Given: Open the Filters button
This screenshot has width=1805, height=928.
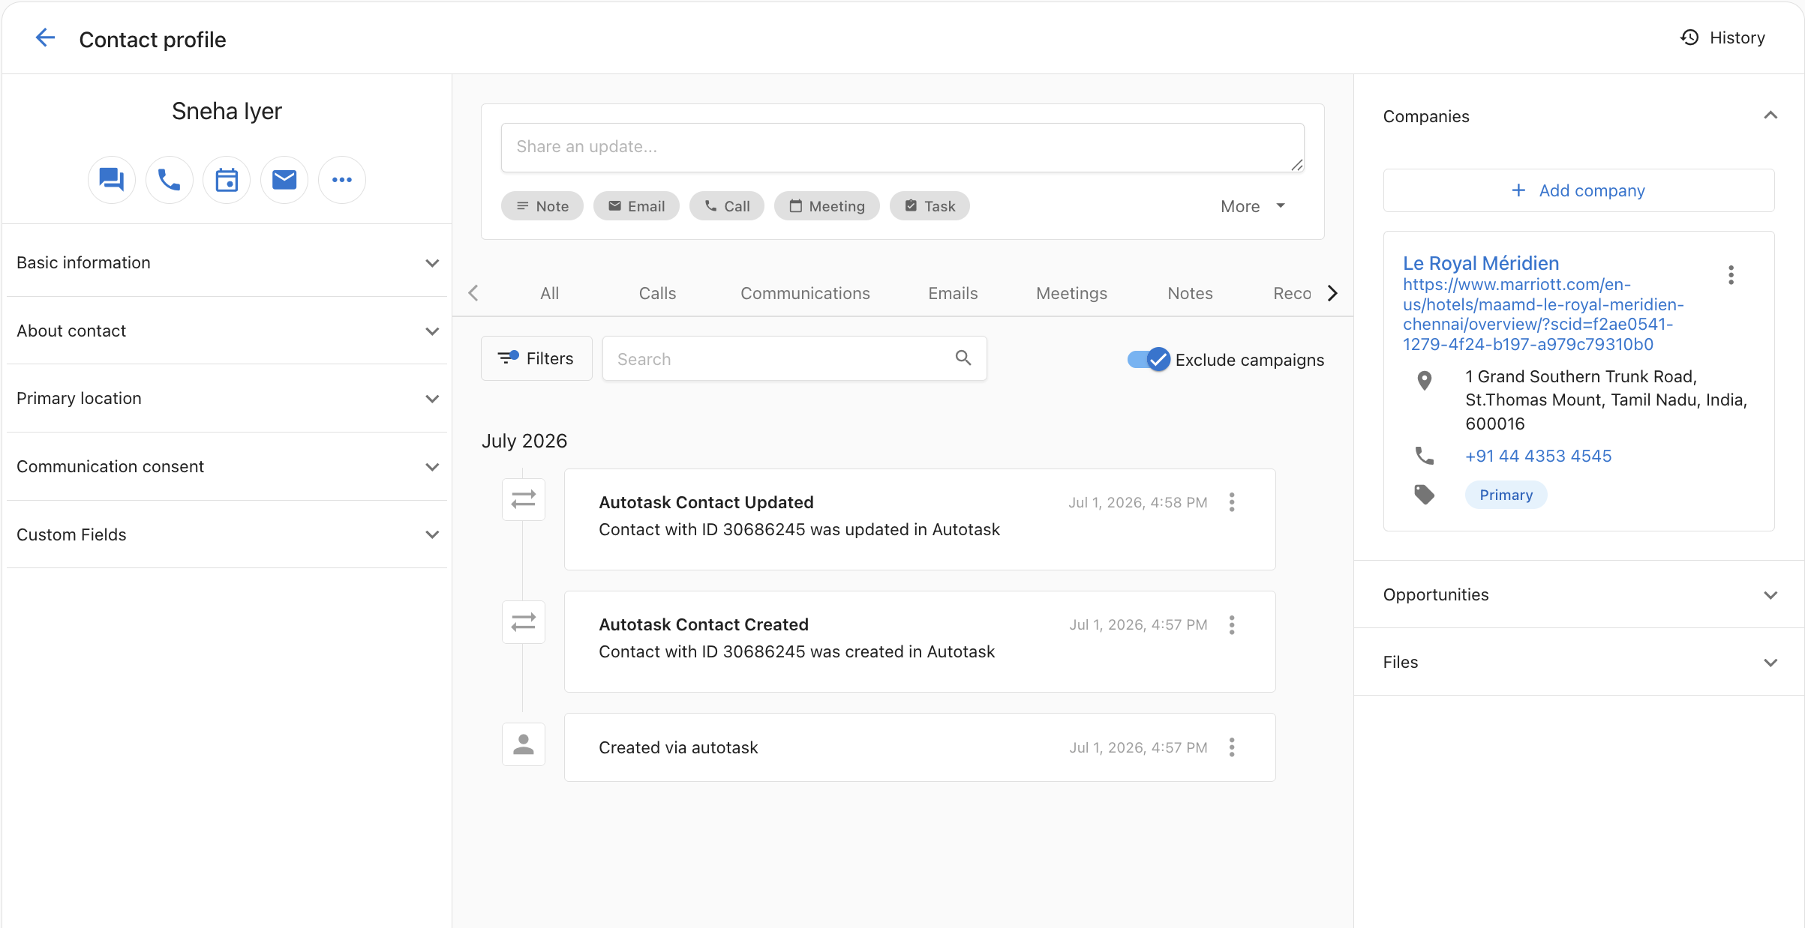Looking at the screenshot, I should (x=536, y=358).
